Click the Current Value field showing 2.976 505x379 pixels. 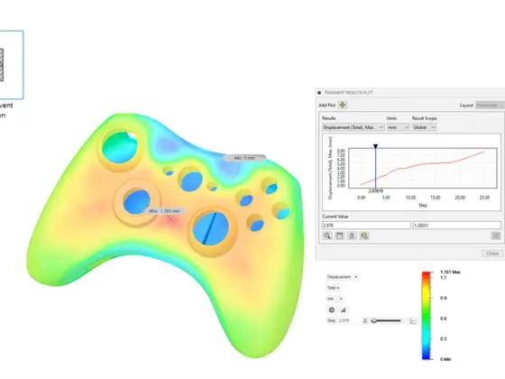pos(366,226)
